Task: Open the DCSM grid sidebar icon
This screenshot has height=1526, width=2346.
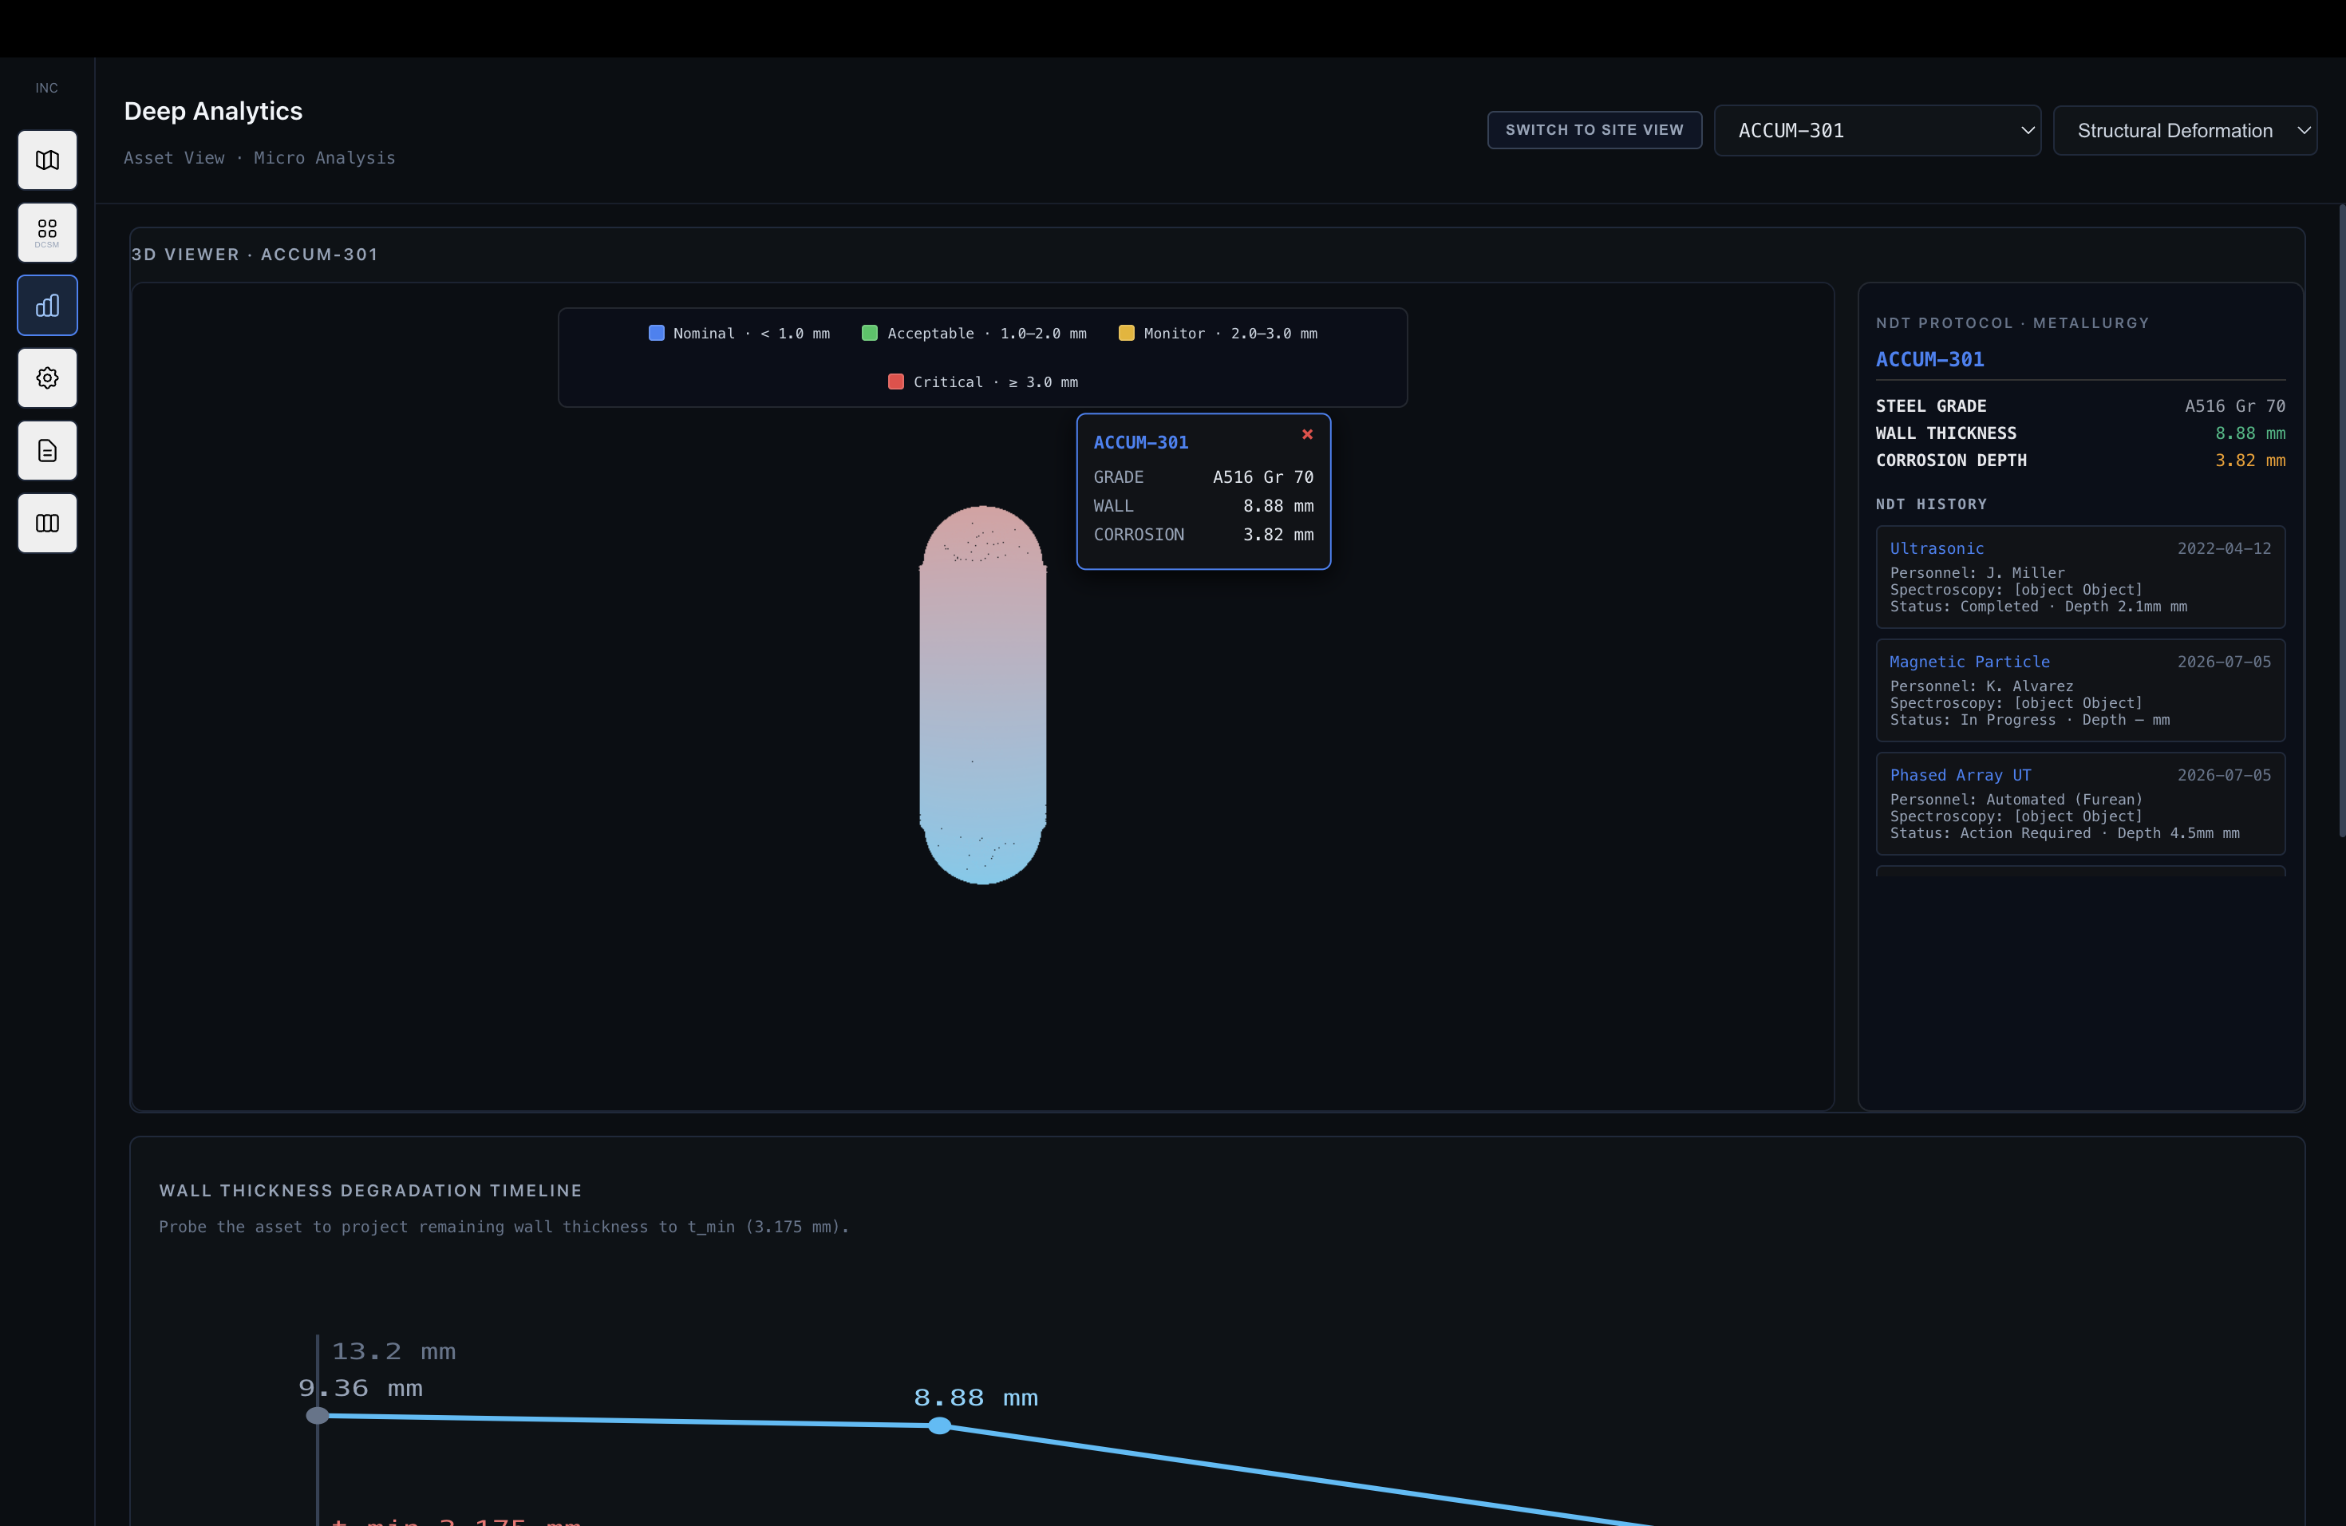Action: (47, 232)
